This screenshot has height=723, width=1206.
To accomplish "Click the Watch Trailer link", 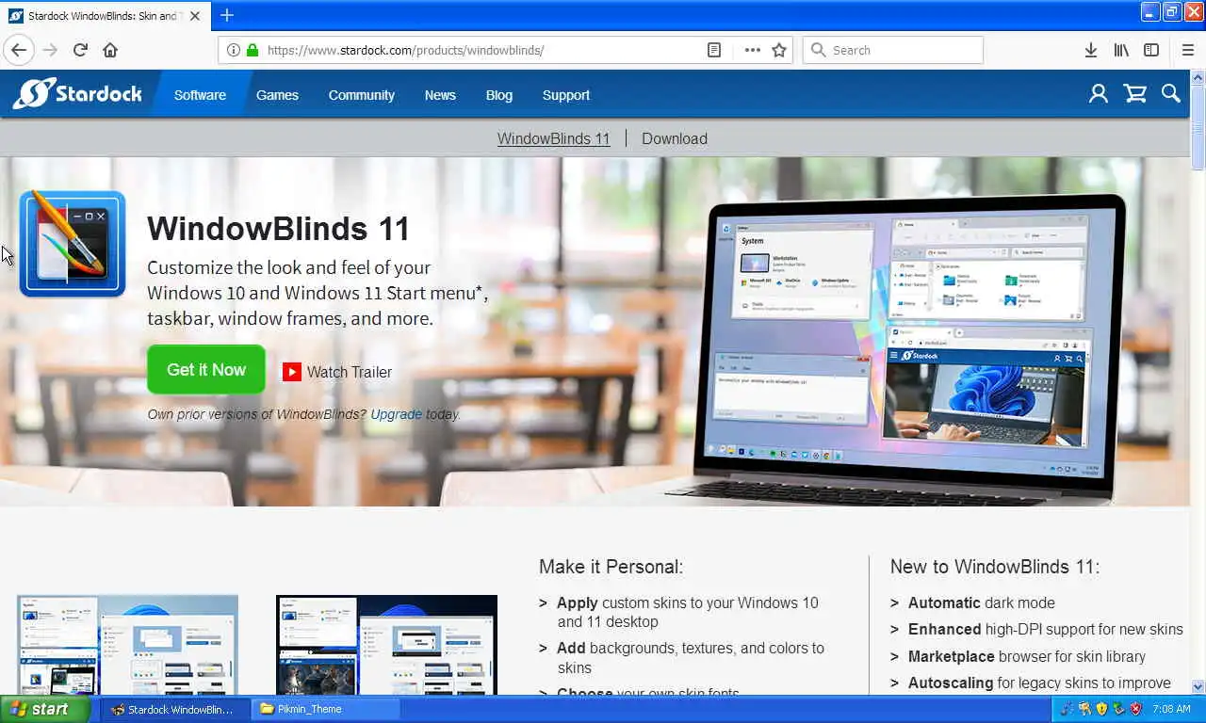I will (350, 372).
